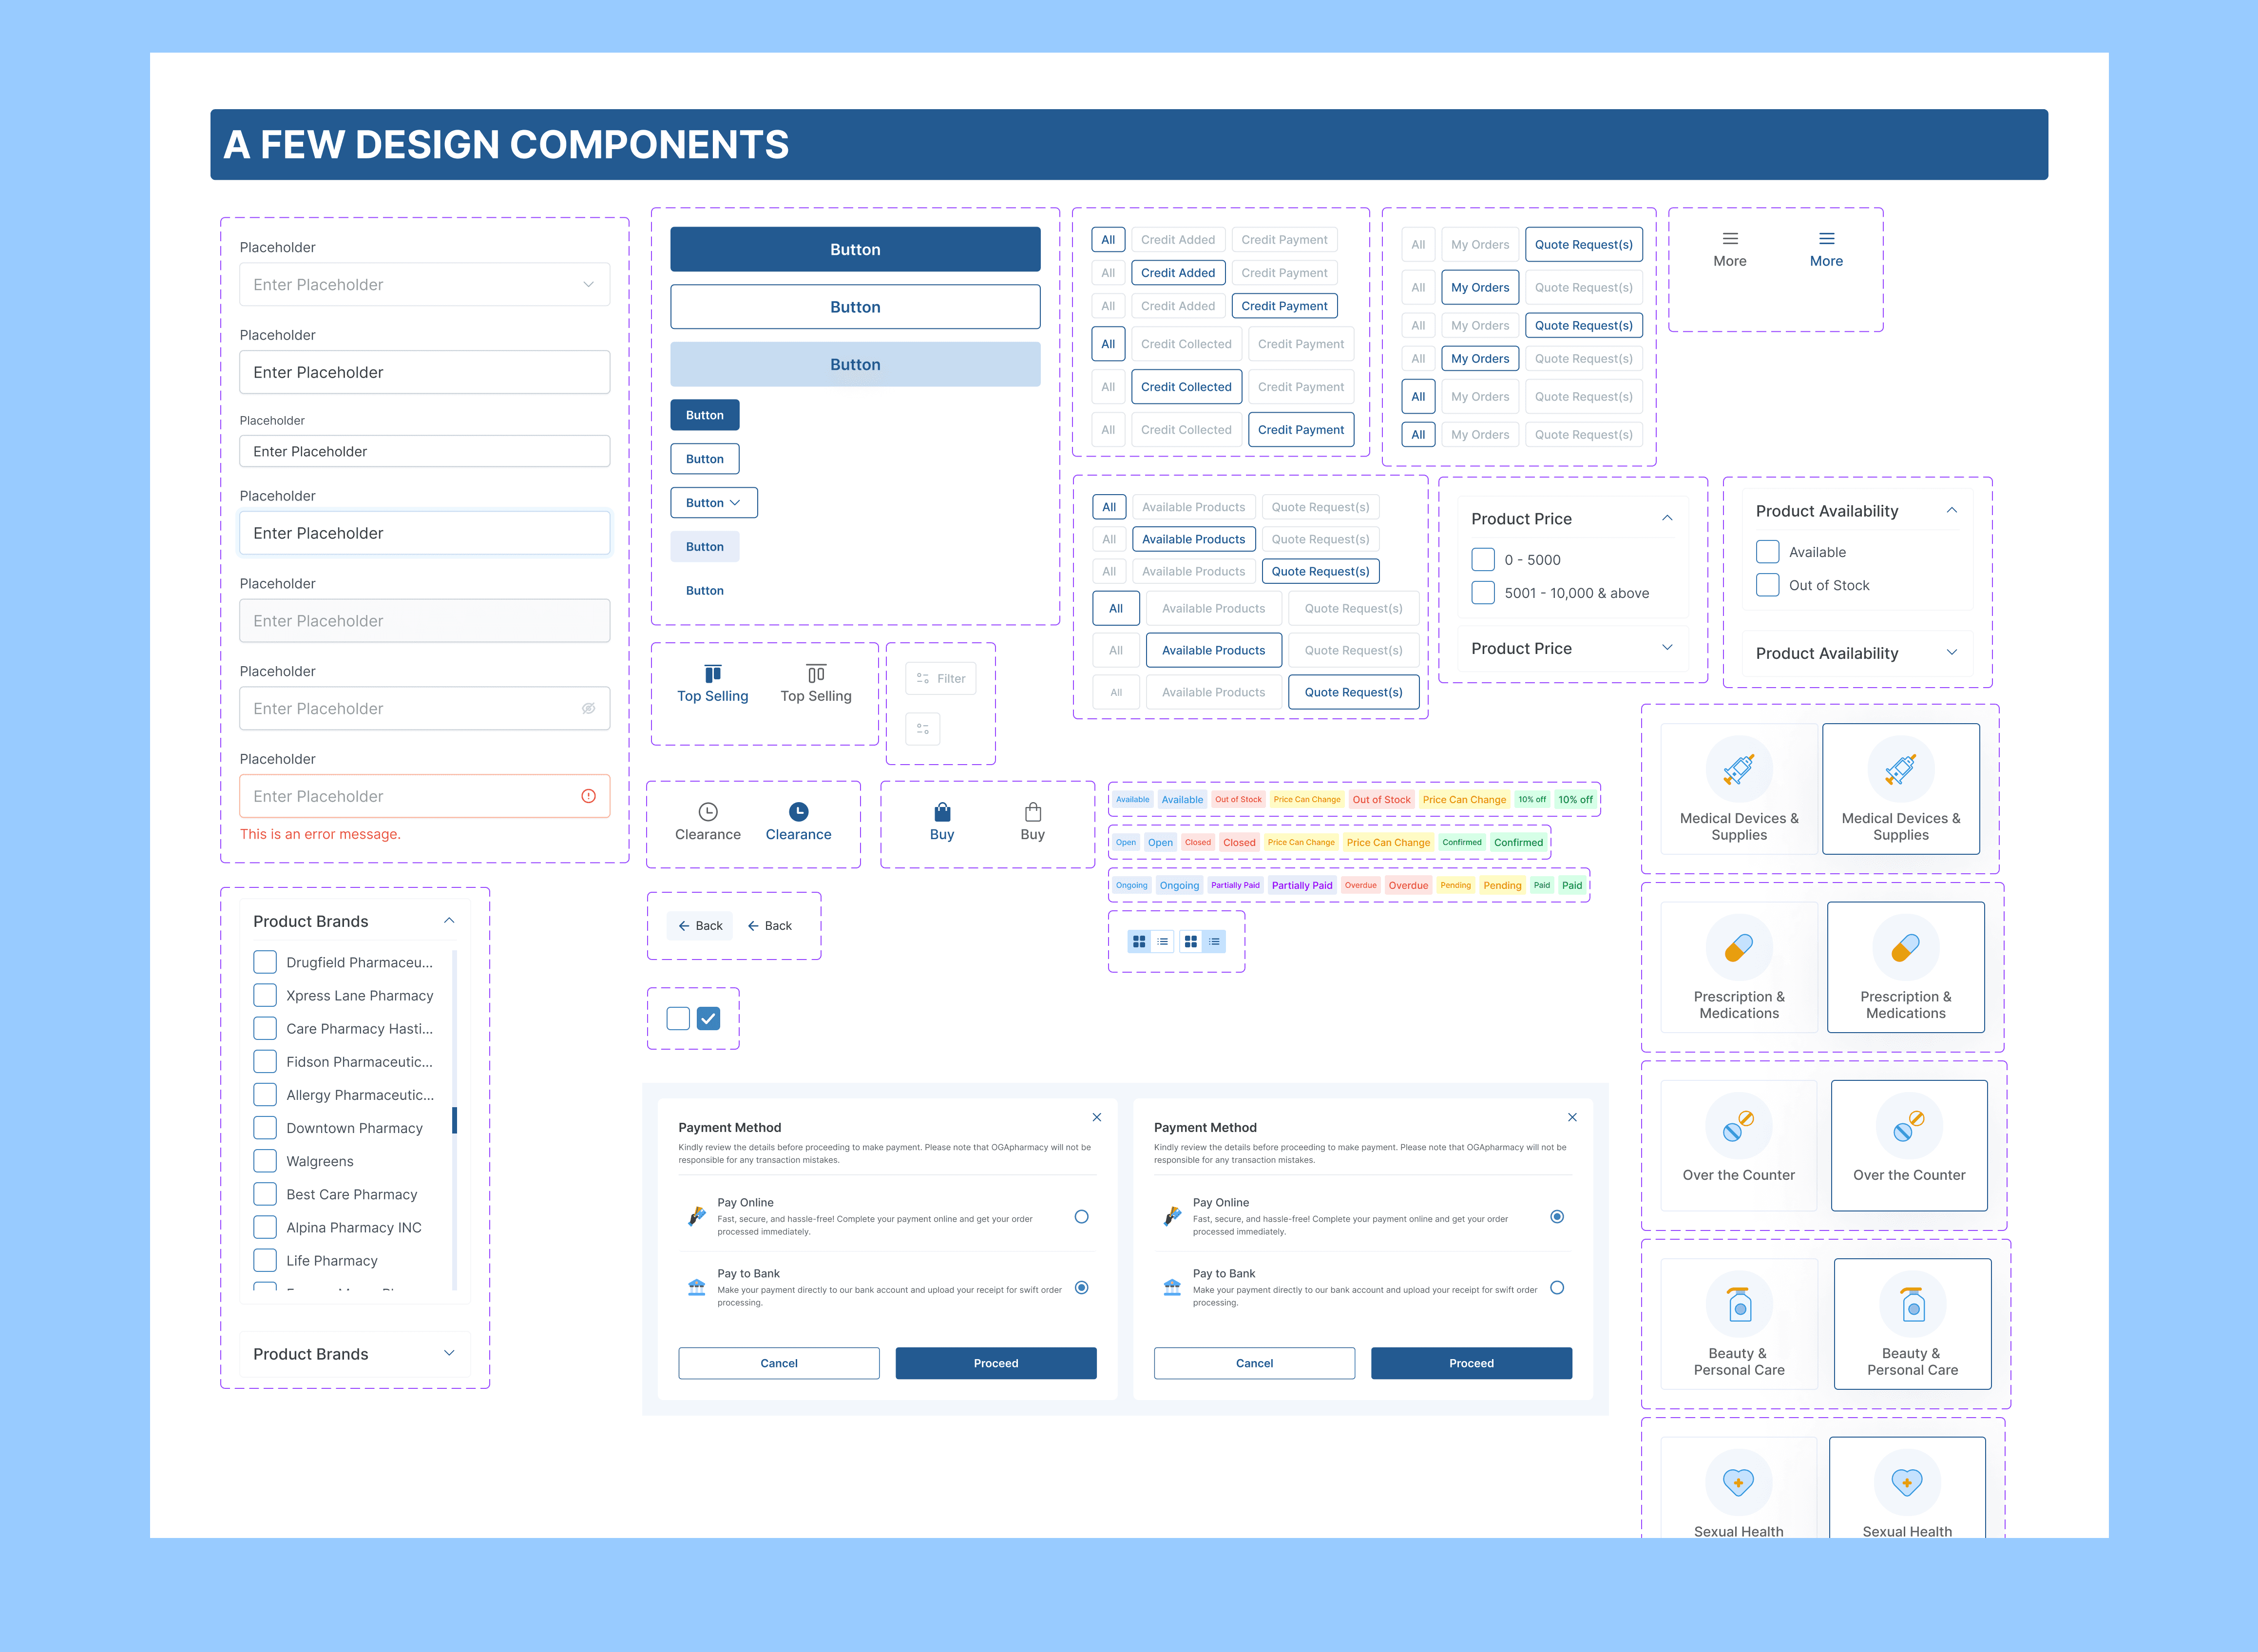The height and width of the screenshot is (1652, 2258).
Task: Check the Xpress Lane Pharmacy checkbox
Action: coord(265,996)
